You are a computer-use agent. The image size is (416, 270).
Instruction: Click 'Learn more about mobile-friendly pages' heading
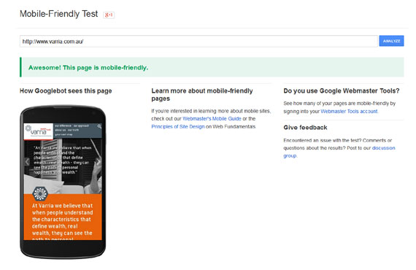(202, 95)
